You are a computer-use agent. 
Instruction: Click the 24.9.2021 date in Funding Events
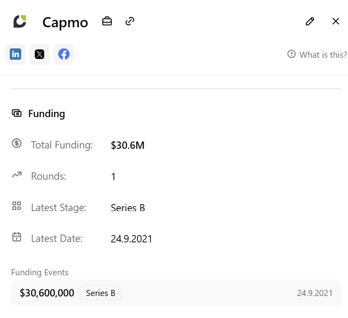point(315,292)
